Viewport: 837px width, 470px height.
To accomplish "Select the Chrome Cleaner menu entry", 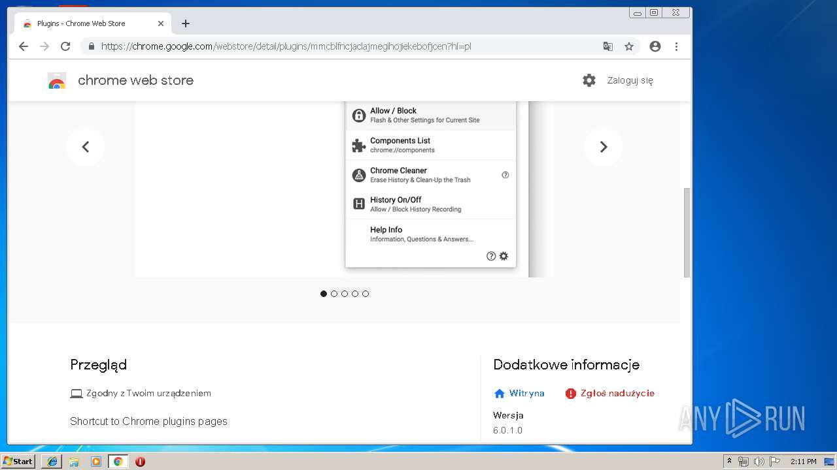I will coord(431,175).
